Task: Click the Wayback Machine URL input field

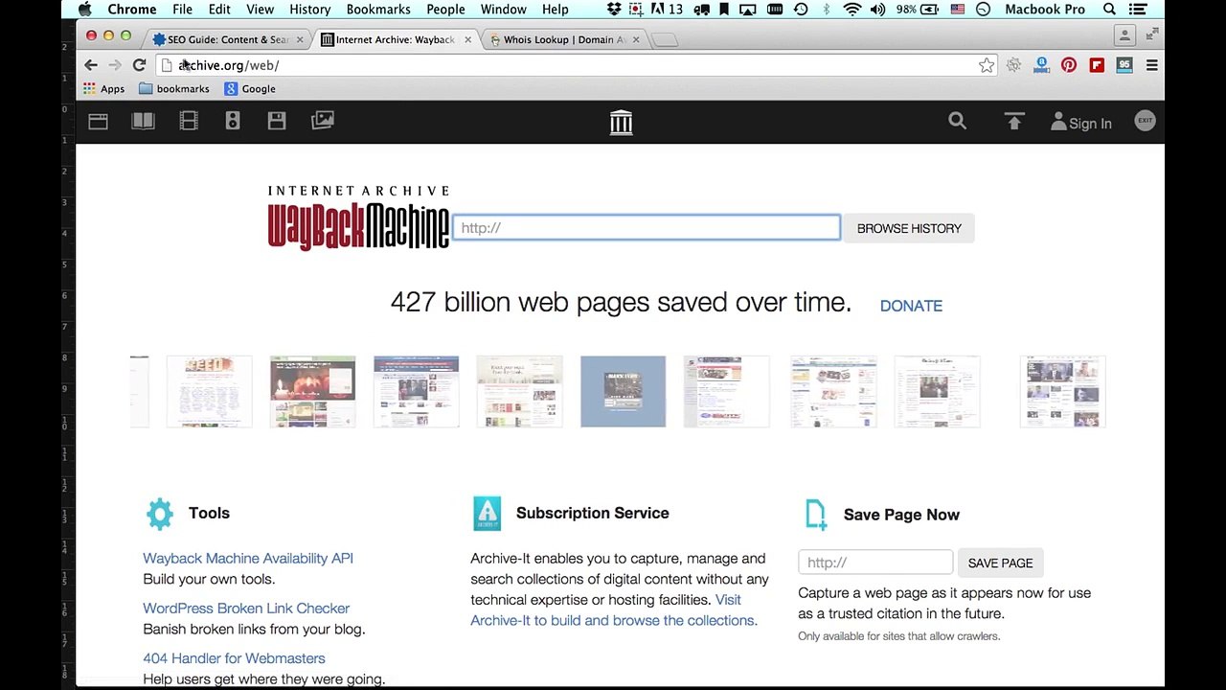Action: coord(647,228)
